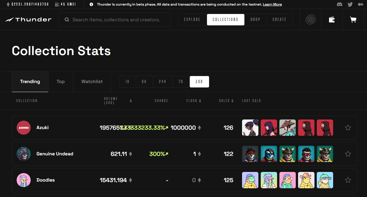This screenshot has width=367, height=197.
Task: Select the 6H time range
Action: 144,82
